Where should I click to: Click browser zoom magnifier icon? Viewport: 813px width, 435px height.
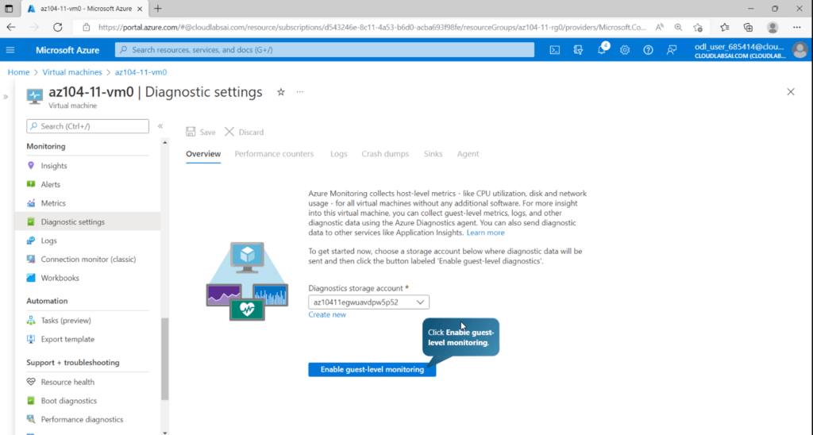coord(678,28)
